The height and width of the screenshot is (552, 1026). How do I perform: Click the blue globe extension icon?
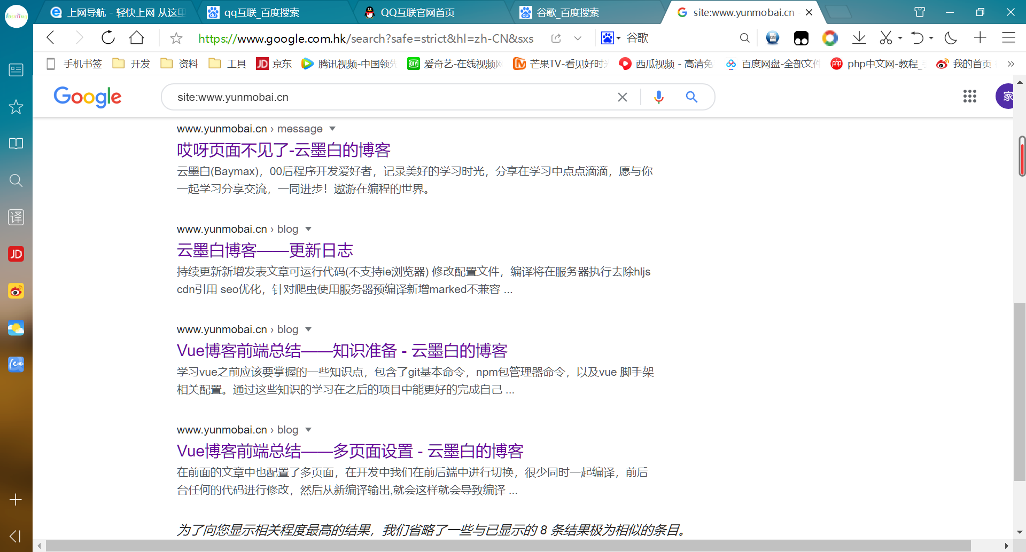point(772,38)
